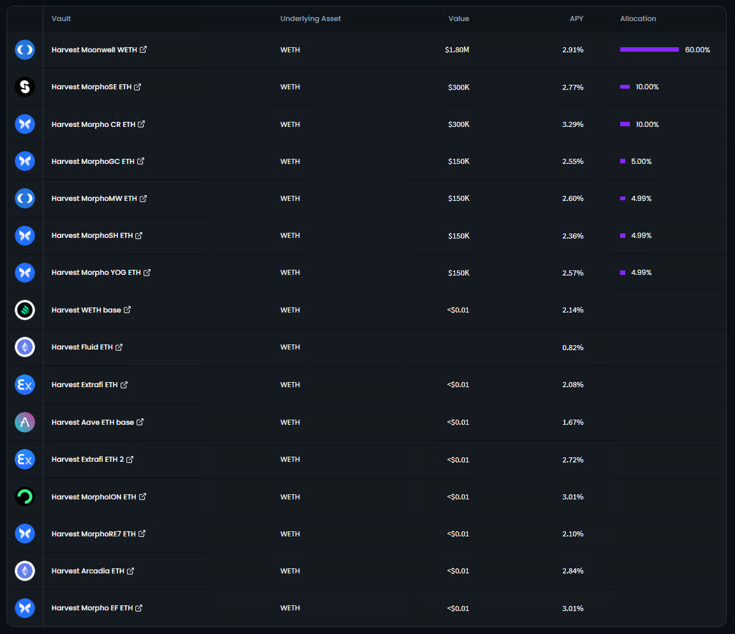735x634 pixels.
Task: Open the Harvest Extrafi ETH 2 link
Action: (x=87, y=459)
